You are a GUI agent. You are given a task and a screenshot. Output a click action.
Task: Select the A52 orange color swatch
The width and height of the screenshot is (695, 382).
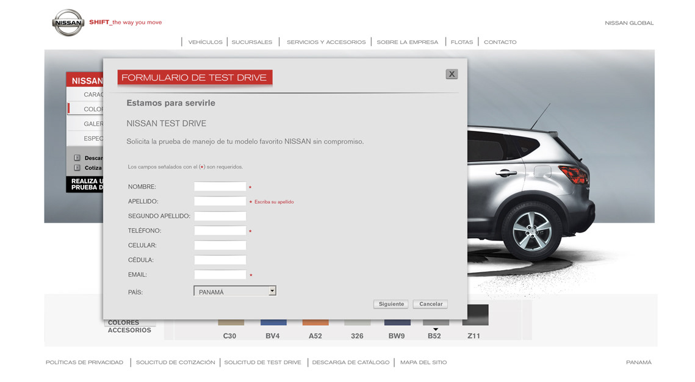coord(315,322)
